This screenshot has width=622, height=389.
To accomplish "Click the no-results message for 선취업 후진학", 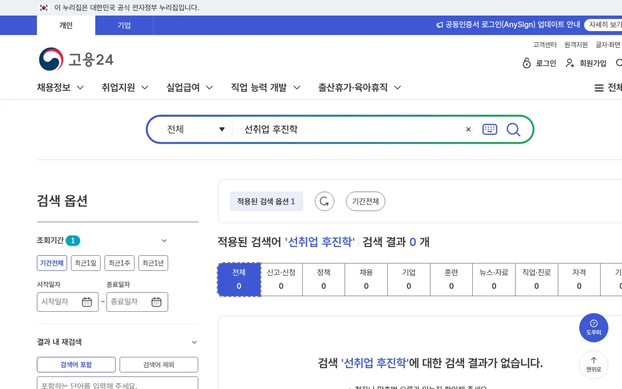I will [x=430, y=363].
